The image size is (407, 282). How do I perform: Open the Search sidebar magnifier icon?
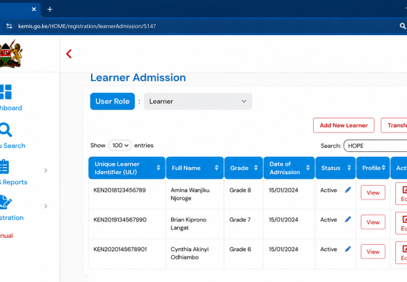tap(6, 129)
